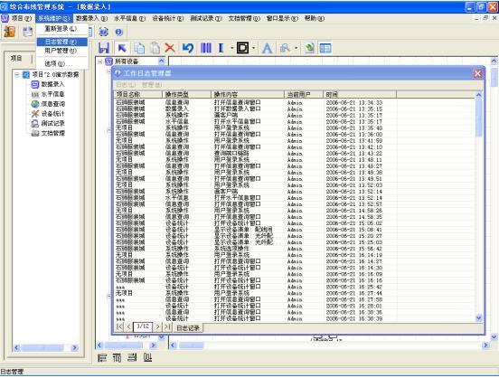Click the black square frame tool icon
499x378 pixels.
coord(242,48)
